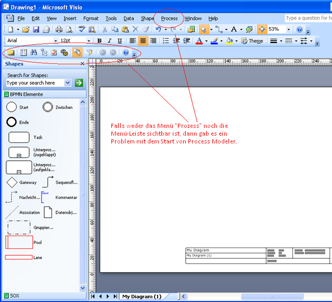
Task: Open the Edit menu
Action: click(x=35, y=19)
